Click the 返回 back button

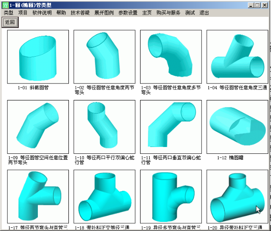point(10,22)
